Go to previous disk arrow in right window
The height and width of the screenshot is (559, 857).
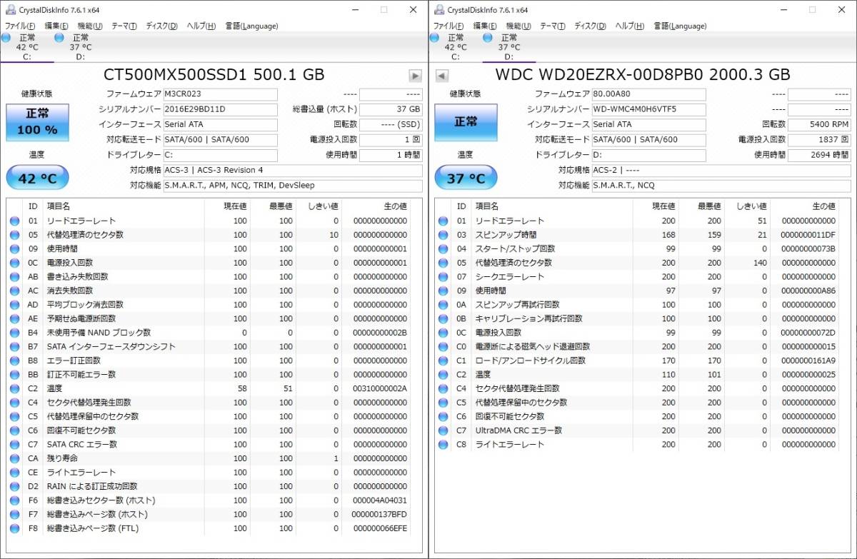coord(441,76)
